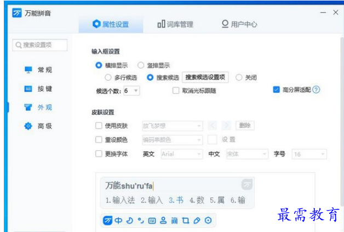The image size is (344, 232).
Task: Click the logo icon in the preview status bar
Action: tap(108, 220)
